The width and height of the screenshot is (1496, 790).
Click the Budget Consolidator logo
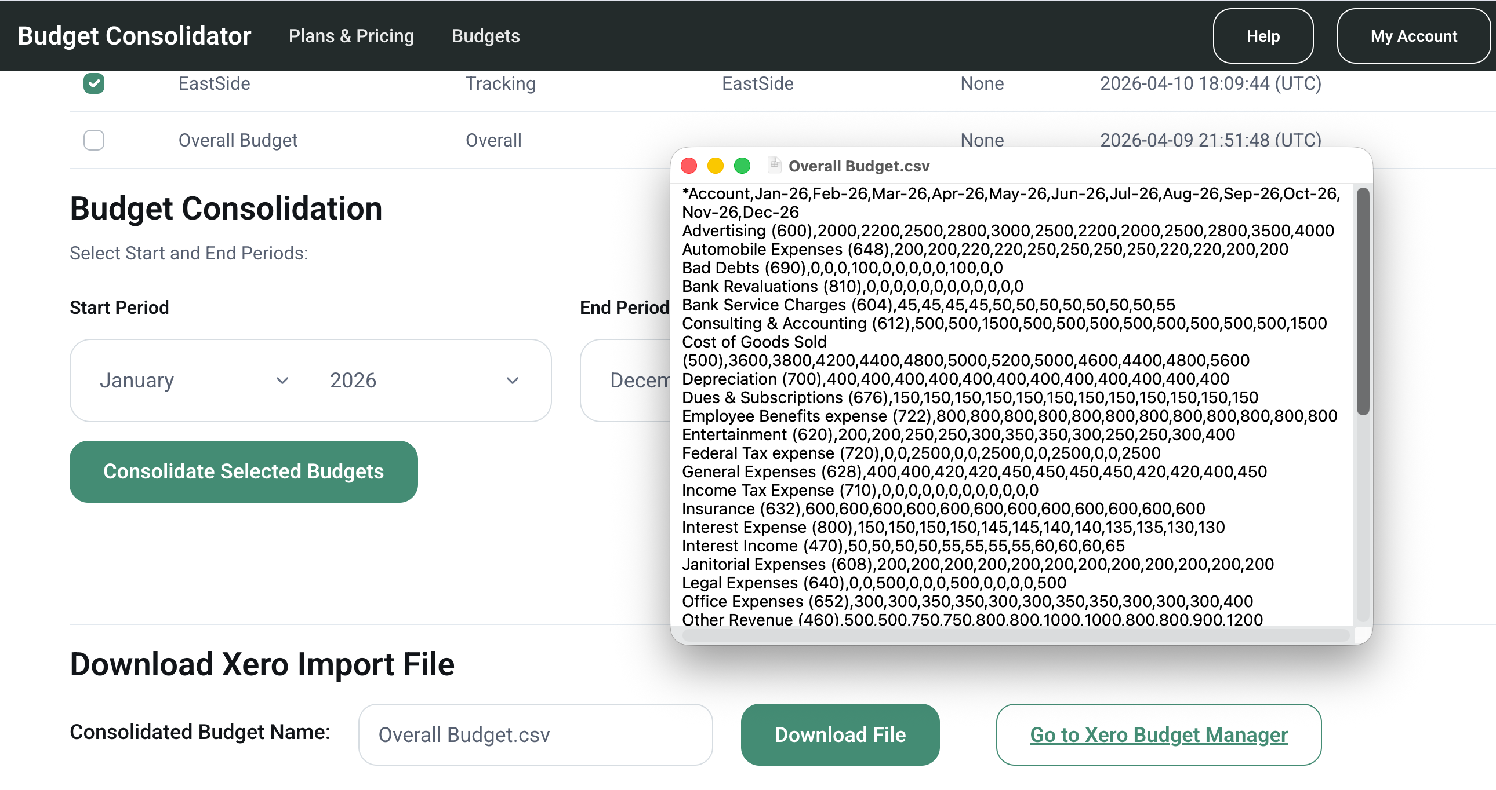click(133, 35)
